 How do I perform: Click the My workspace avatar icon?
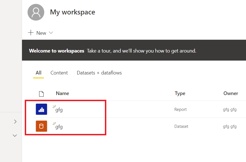36,12
